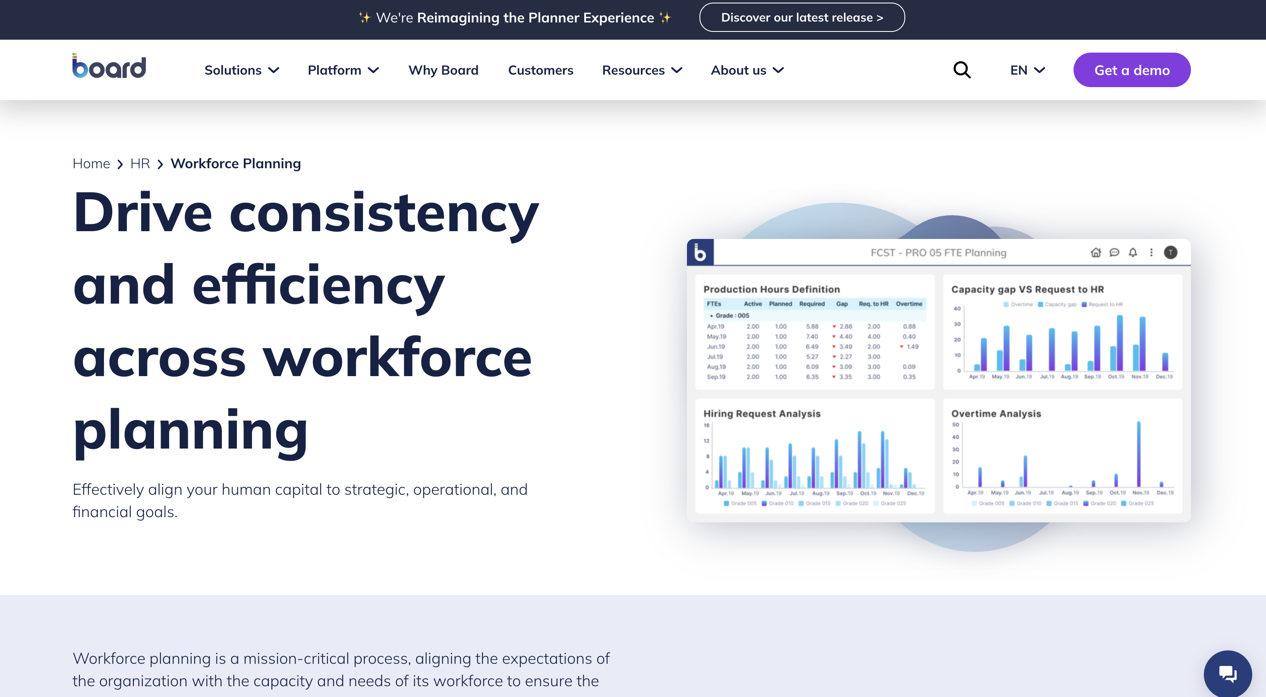The image size is (1266, 697).
Task: Open the Customers page
Action: point(540,70)
